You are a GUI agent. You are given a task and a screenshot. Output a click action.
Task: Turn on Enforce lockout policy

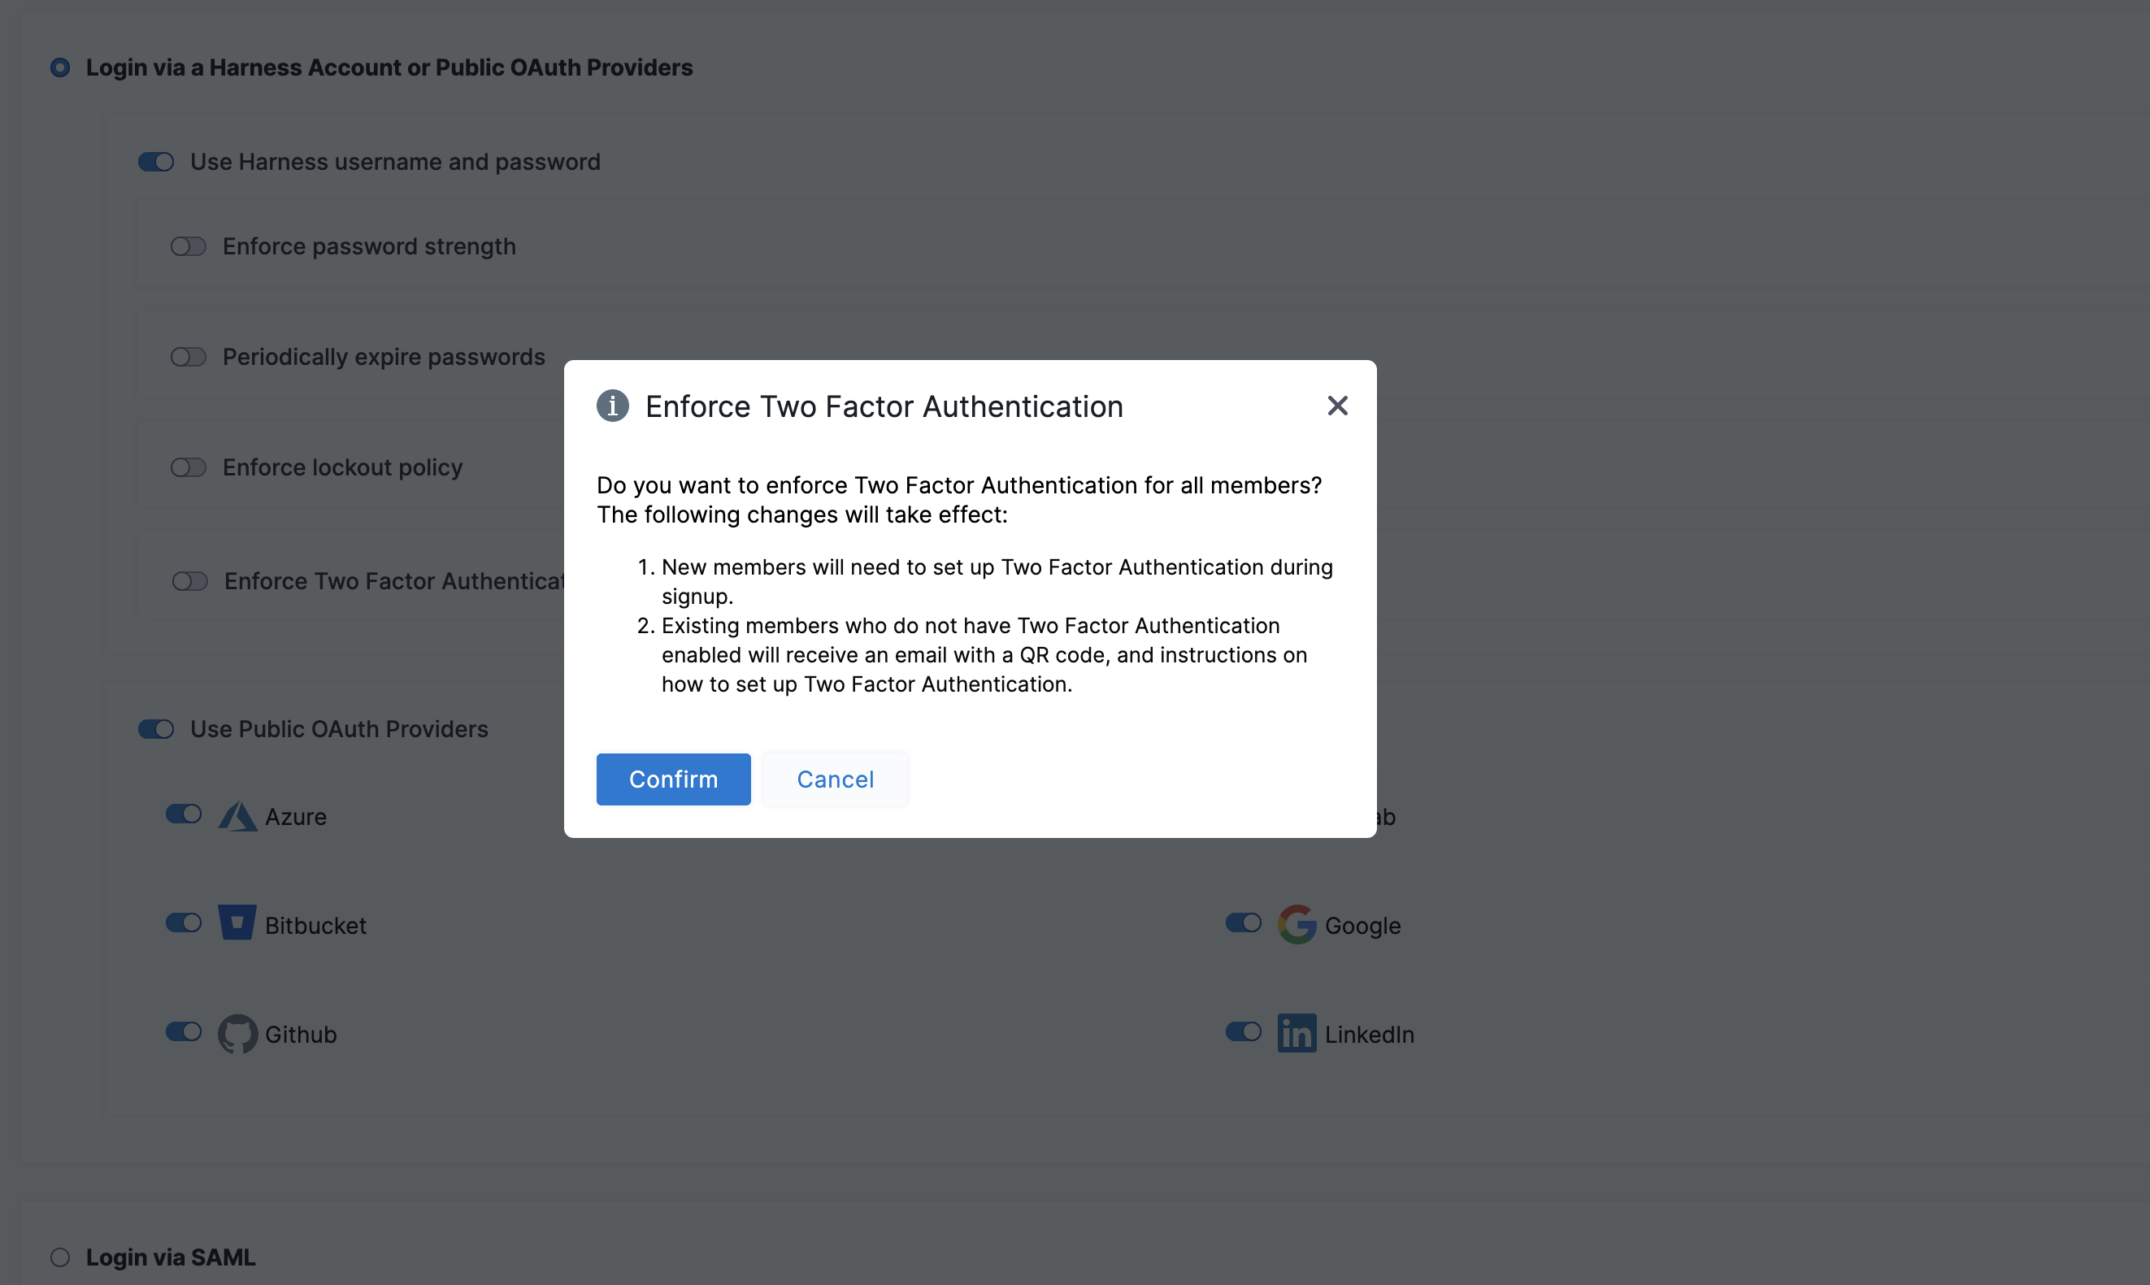click(x=188, y=467)
